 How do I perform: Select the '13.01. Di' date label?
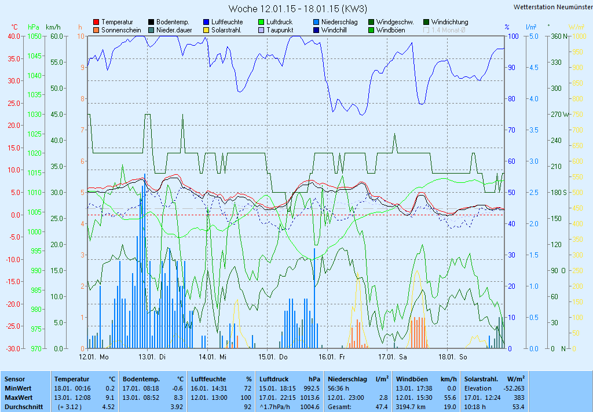pos(152,357)
